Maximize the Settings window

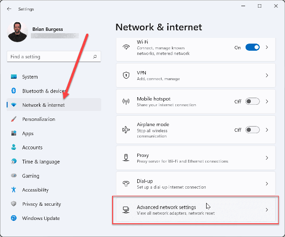click(x=259, y=6)
